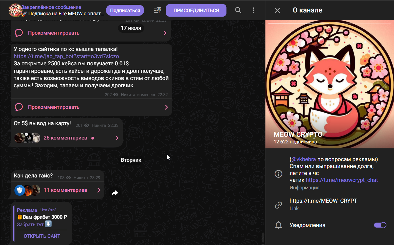
Task: Click the Подписаться button
Action: tap(125, 11)
